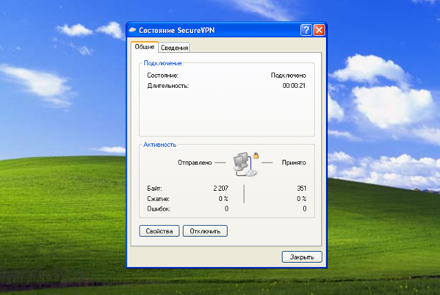Click the Отправлено label
440x295 pixels.
pyautogui.click(x=195, y=163)
